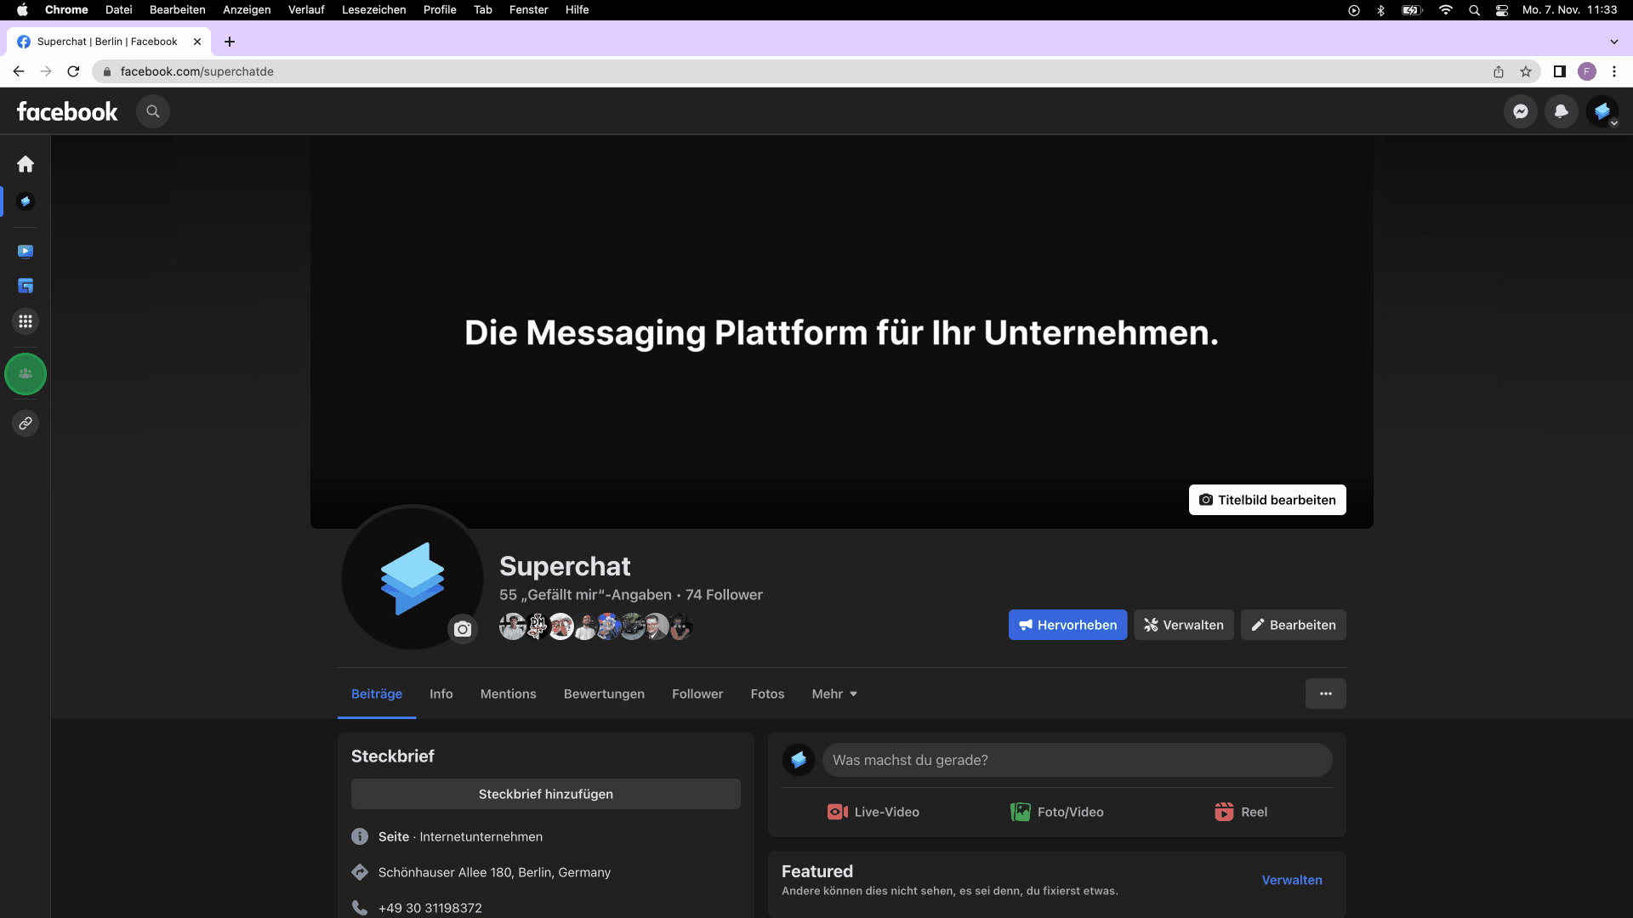Screen dimensions: 1633x918
Task: Click Verwalten link in Featured section
Action: point(1291,880)
